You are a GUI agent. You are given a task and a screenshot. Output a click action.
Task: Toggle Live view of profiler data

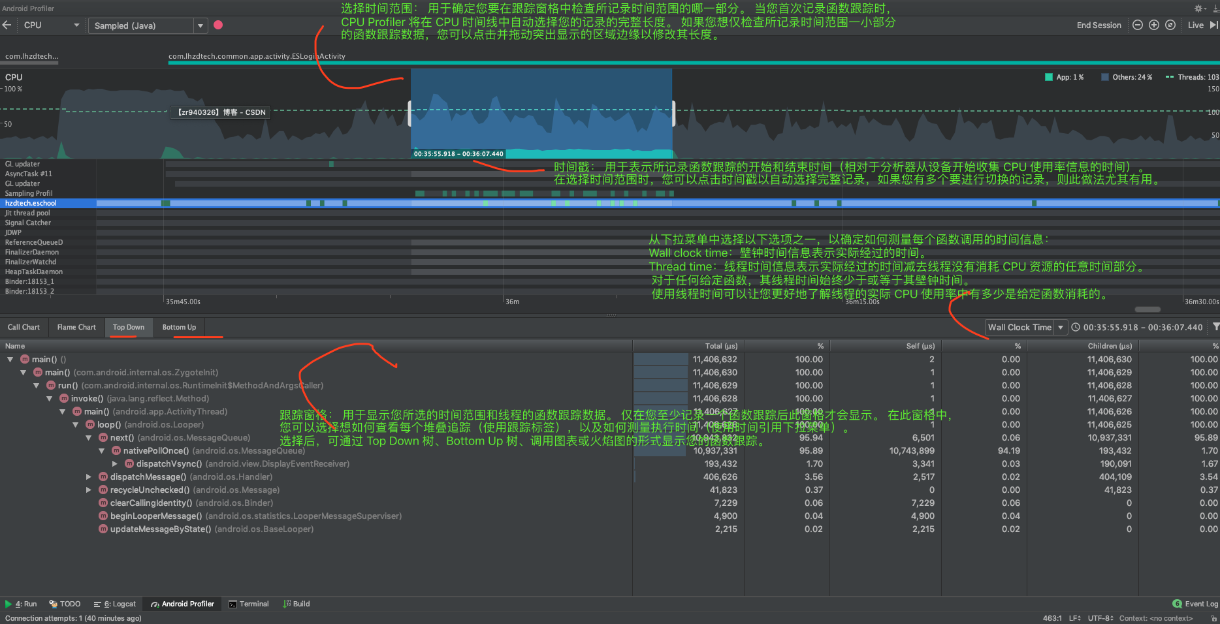click(1195, 25)
